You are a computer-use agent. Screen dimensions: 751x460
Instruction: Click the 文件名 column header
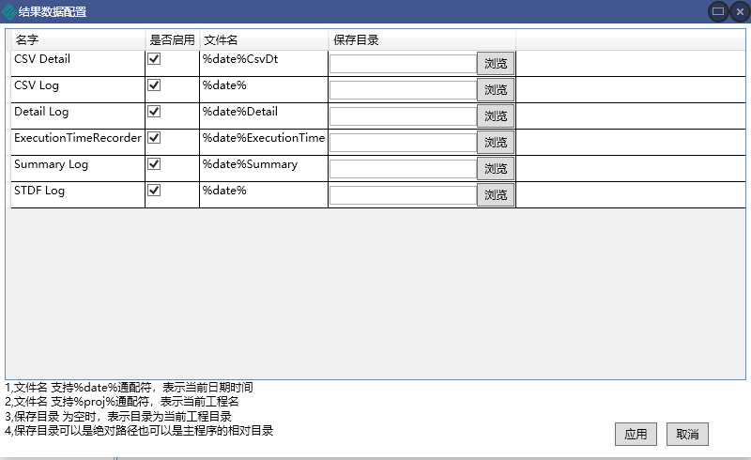click(264, 39)
